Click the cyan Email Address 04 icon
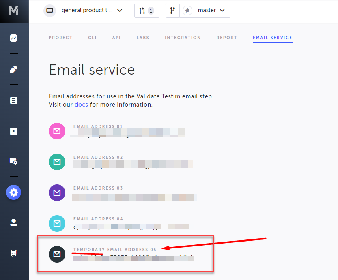 point(57,223)
